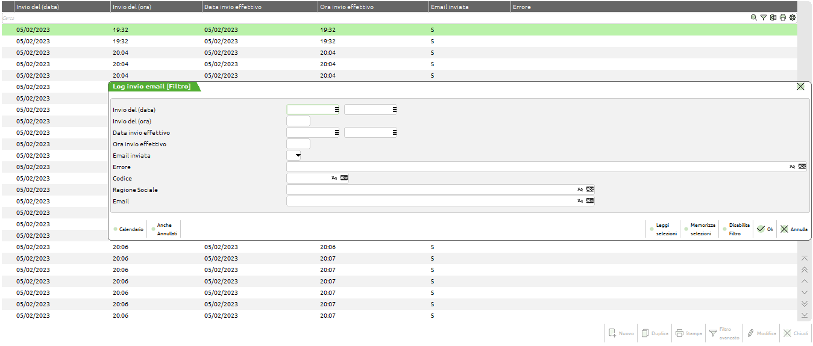This screenshot has height=346, width=813.
Task: Click the Ragione Sociale text field
Action: (430, 190)
